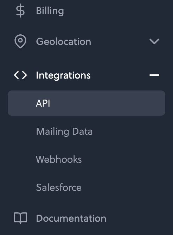Click the Documentation open book icon
This screenshot has width=173, height=235.
[x=20, y=218]
